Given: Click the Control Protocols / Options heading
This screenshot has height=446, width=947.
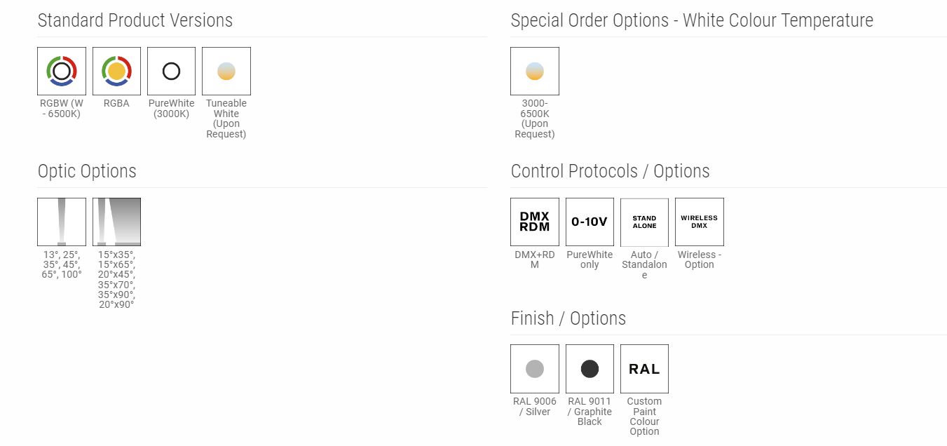Looking at the screenshot, I should point(610,171).
